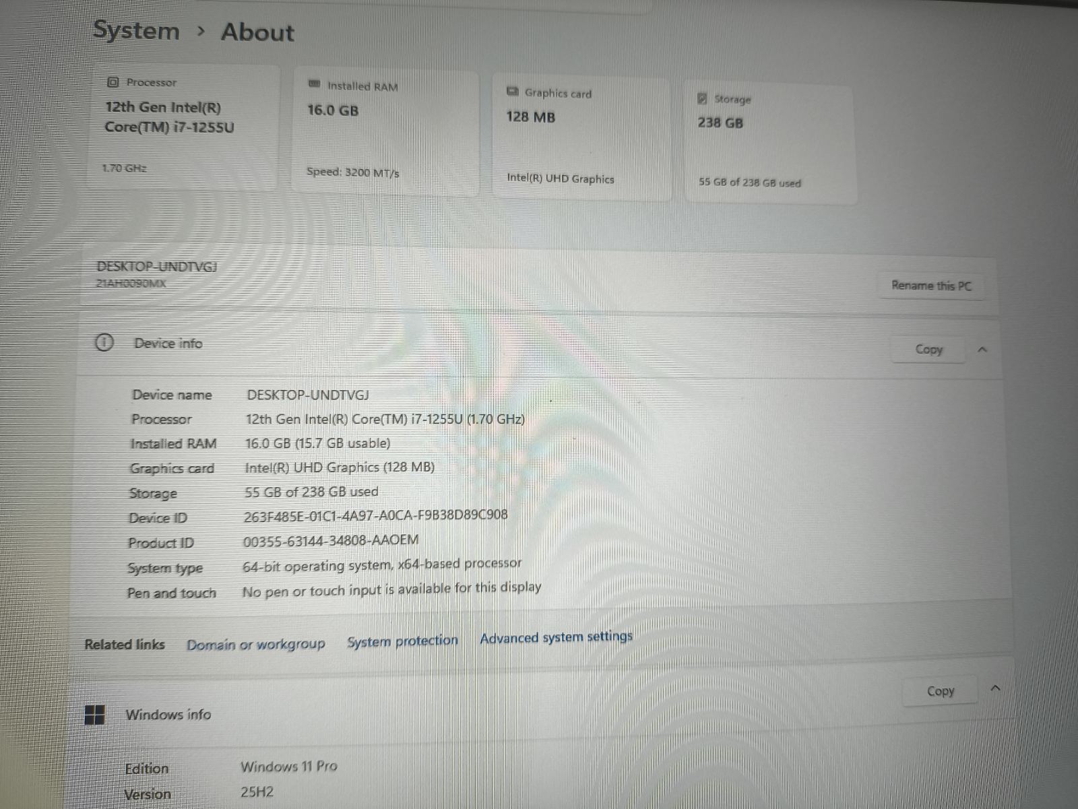Click the Installed RAM memory icon
This screenshot has height=809, width=1078.
[314, 84]
